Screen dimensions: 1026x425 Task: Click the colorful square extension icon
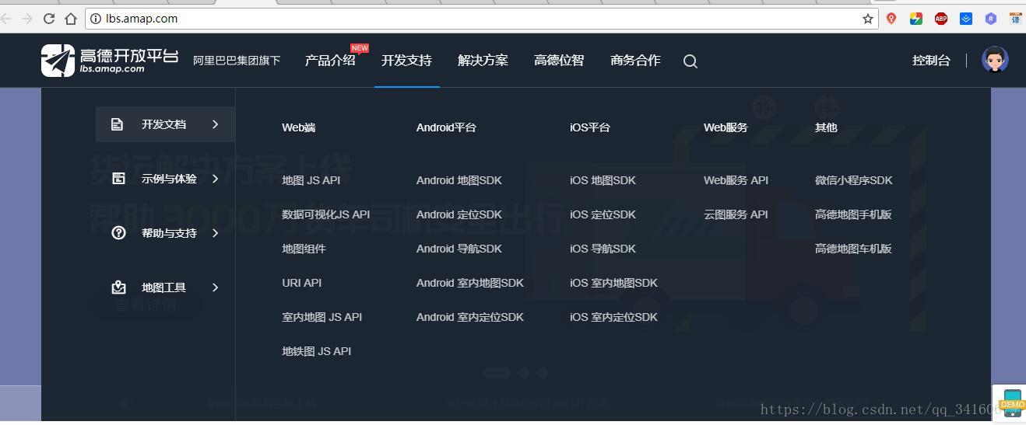pyautogui.click(x=916, y=19)
